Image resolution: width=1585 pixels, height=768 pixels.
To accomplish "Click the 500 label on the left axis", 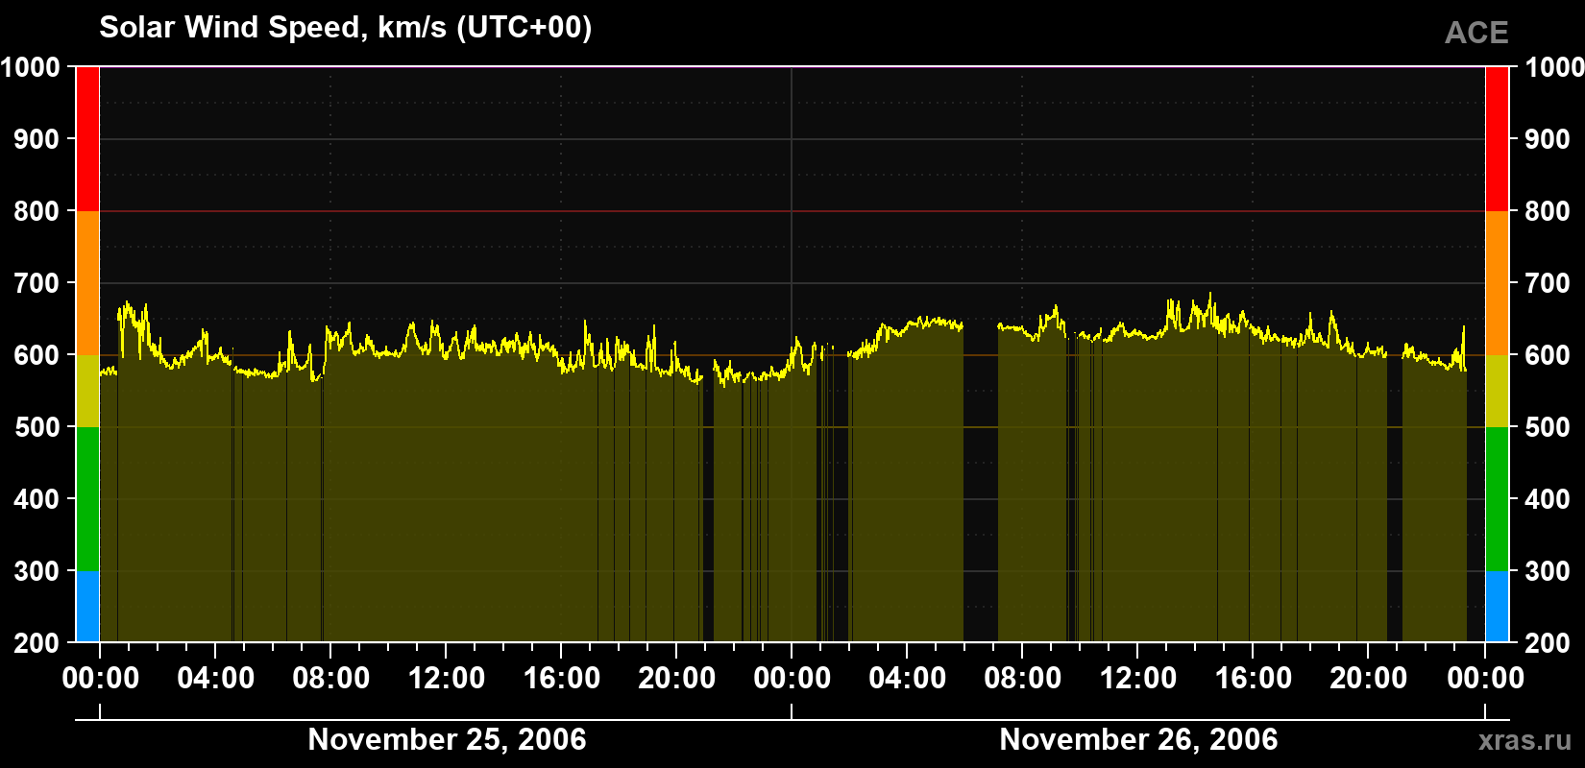I will point(37,427).
